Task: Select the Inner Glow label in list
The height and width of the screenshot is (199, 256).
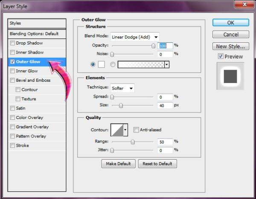Action: [27, 71]
